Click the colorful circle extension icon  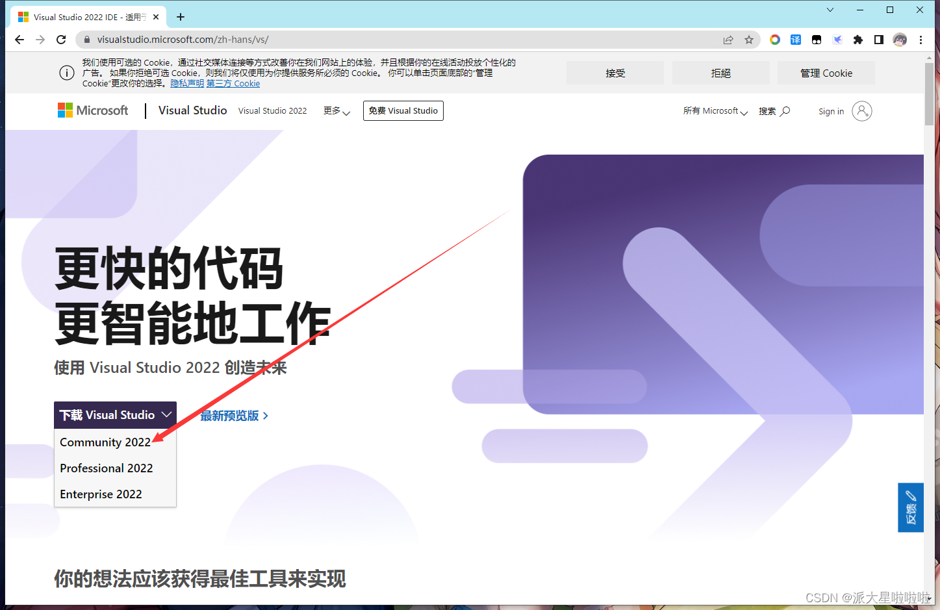pyautogui.click(x=774, y=40)
